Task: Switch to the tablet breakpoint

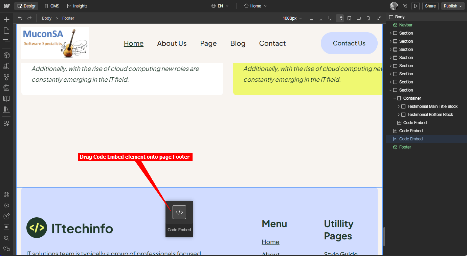Action: pyautogui.click(x=349, y=18)
